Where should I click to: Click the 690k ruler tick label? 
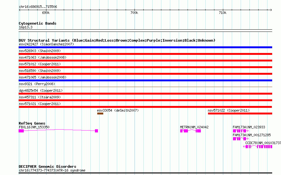click(x=46, y=13)
